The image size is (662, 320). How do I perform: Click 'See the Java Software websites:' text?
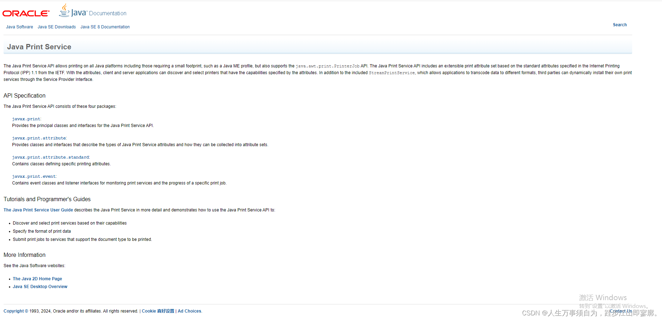point(34,266)
